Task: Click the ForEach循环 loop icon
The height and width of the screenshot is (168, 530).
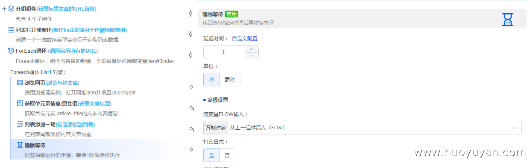Action: [11, 51]
